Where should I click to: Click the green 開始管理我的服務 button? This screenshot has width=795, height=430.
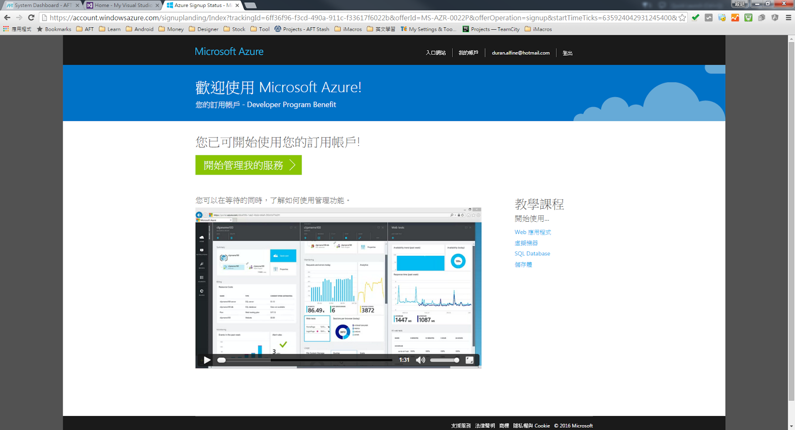(x=248, y=165)
